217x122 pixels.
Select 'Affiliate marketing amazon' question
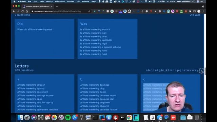31,85
